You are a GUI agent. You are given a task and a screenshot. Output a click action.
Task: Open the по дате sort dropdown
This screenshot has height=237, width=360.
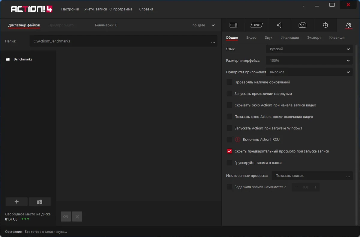[204, 25]
